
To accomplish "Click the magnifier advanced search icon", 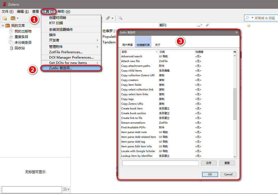I will coord(121,18).
